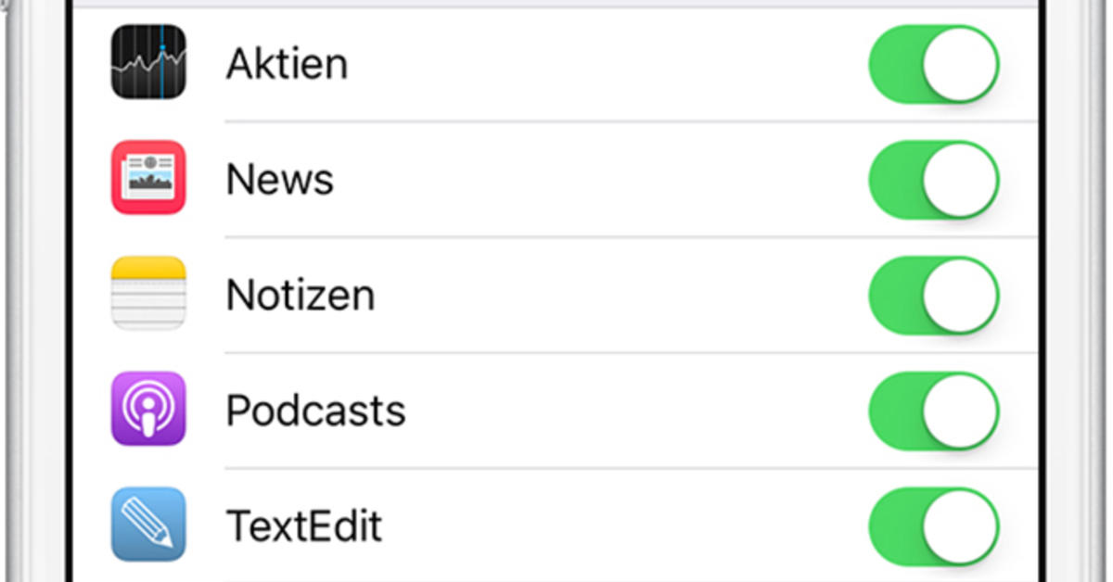Tap the Aktien stocks chart icon
This screenshot has width=1113, height=582.
(x=148, y=62)
